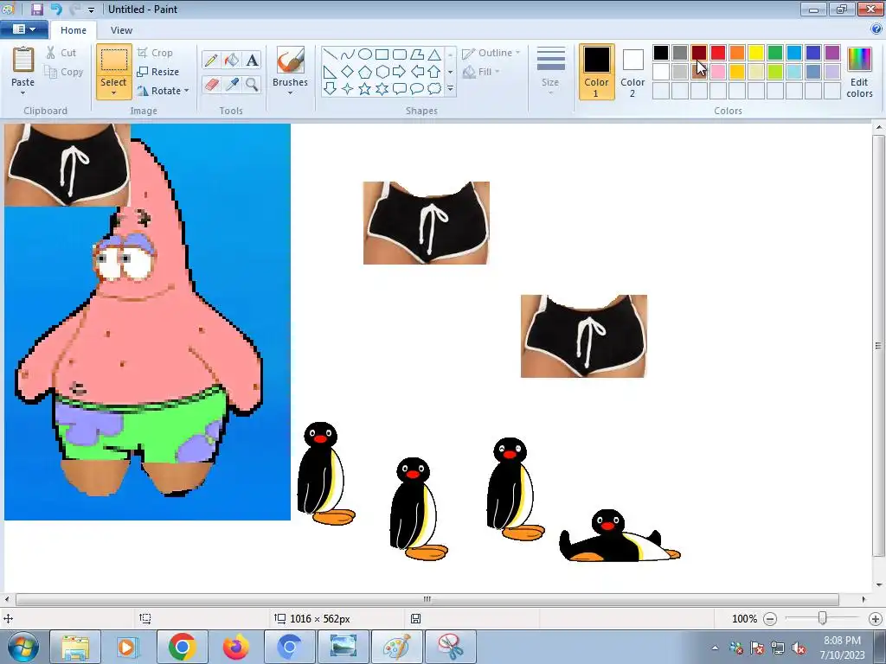
Task: Open the Edit colors dialog
Action: coord(859,73)
